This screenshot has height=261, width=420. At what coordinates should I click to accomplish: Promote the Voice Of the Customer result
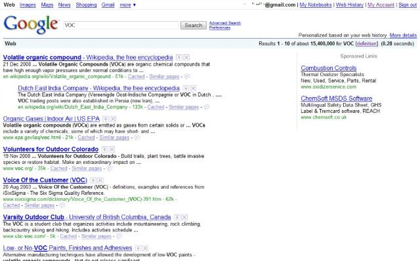[x=93, y=180]
